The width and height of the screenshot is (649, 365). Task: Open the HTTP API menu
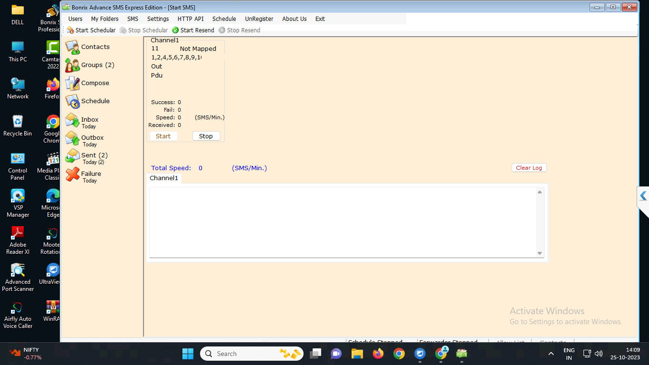(x=191, y=19)
